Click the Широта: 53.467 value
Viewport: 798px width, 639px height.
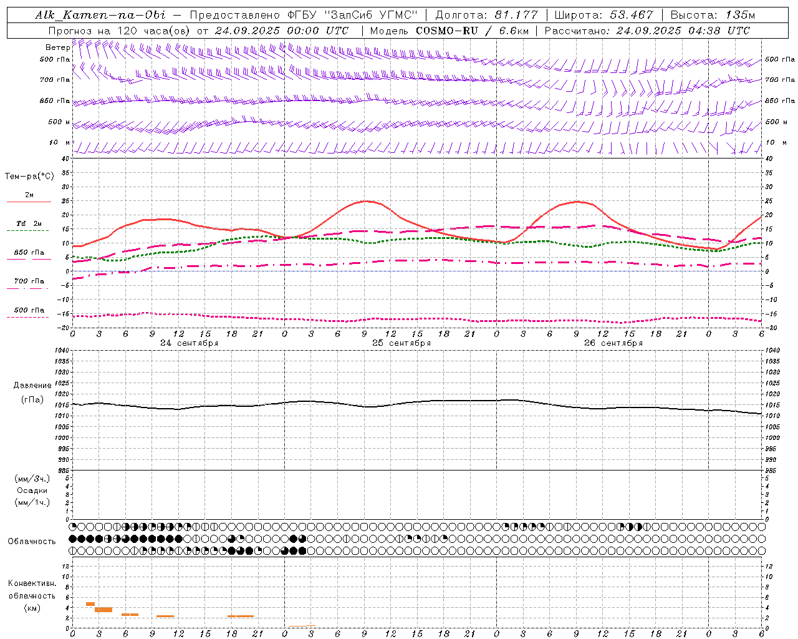point(603,15)
